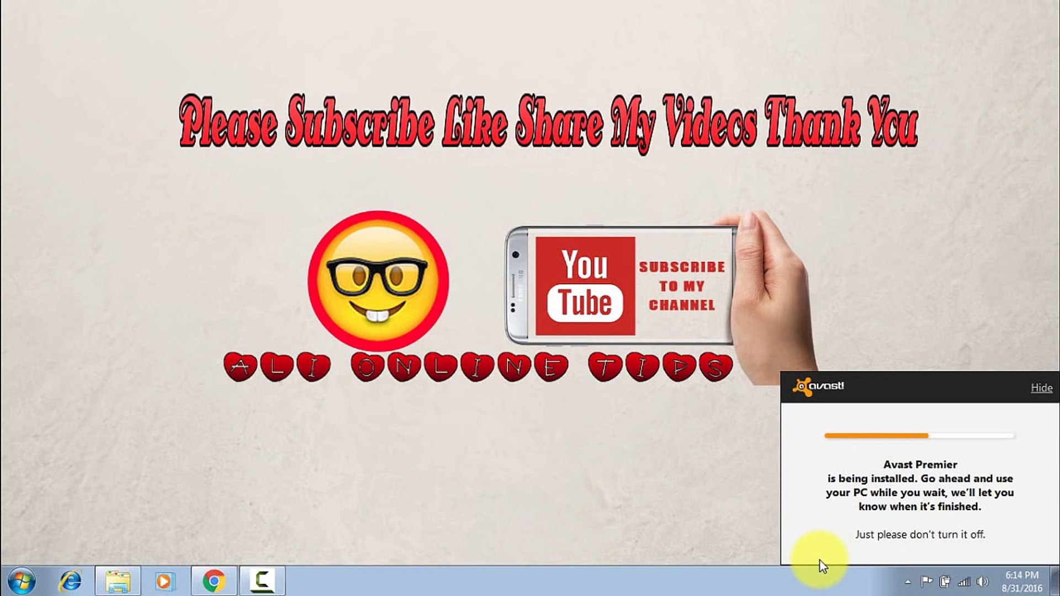This screenshot has width=1060, height=596.
Task: Hide the Avast installer popup
Action: (1041, 388)
